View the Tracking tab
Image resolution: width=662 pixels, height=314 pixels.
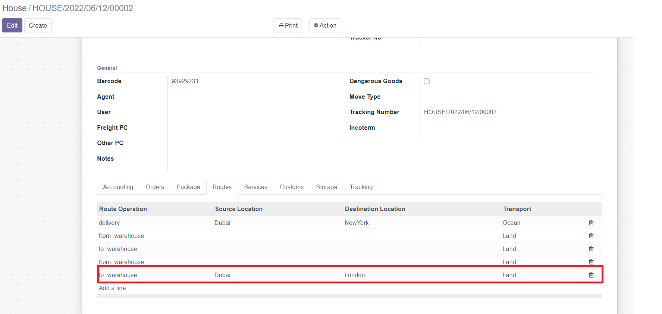[x=361, y=187]
